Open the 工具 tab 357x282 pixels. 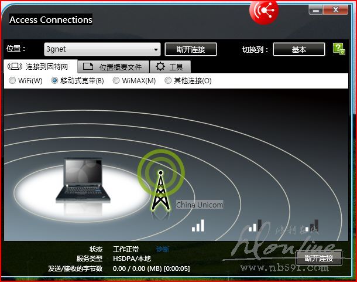point(170,67)
